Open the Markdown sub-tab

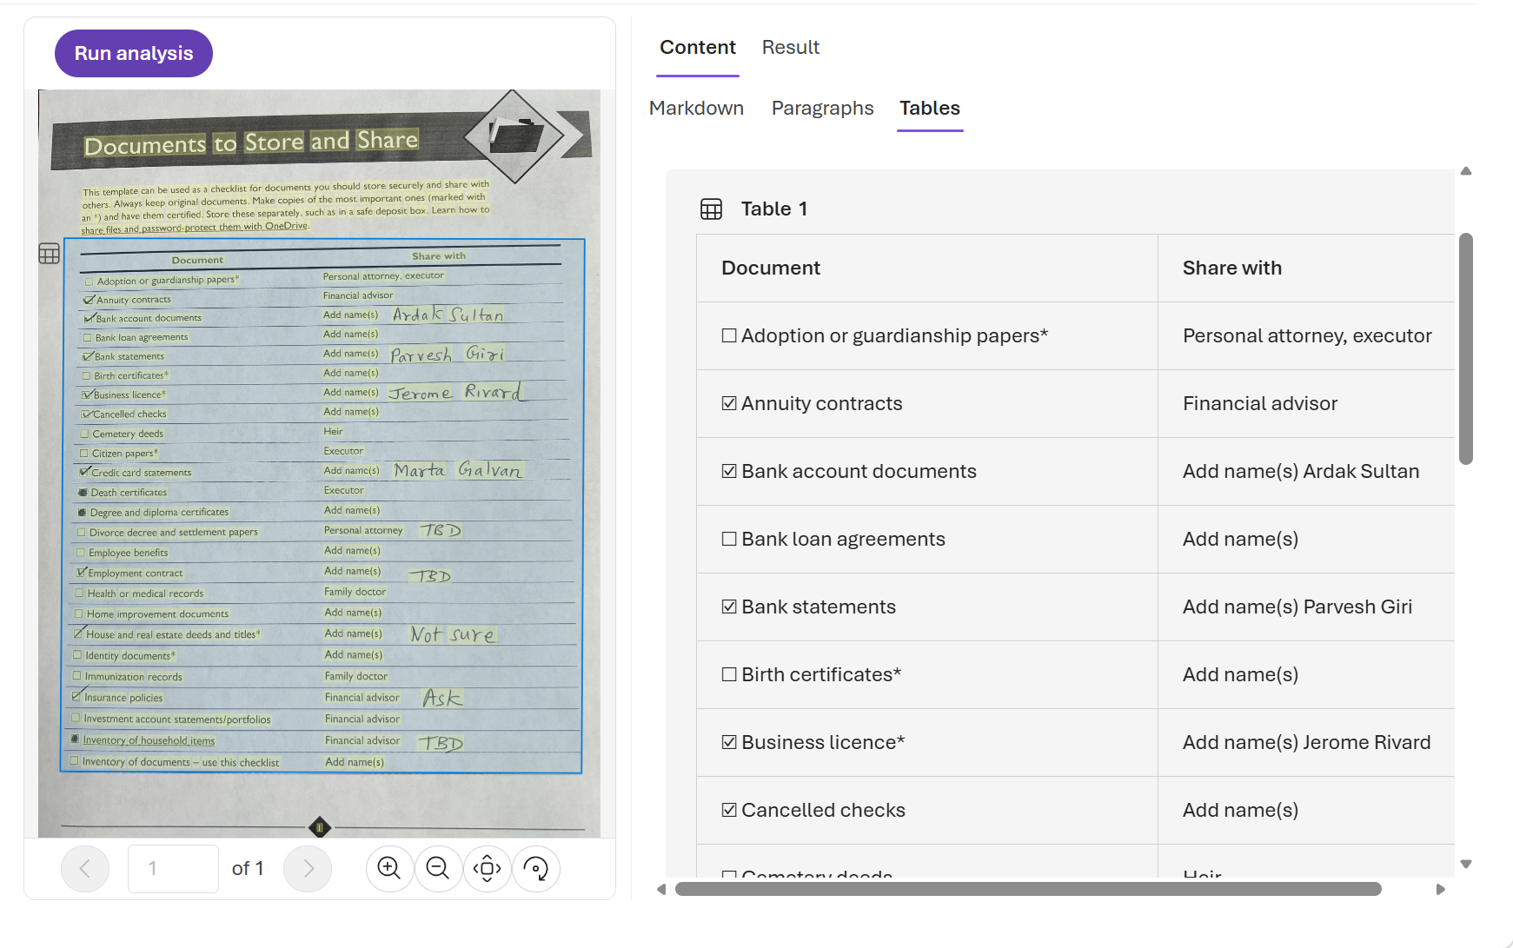696,109
